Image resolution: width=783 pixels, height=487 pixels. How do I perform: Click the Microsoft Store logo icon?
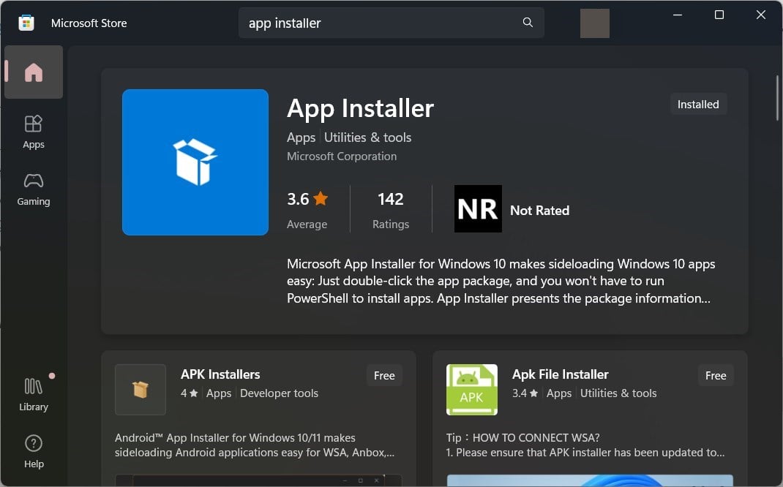pos(26,23)
